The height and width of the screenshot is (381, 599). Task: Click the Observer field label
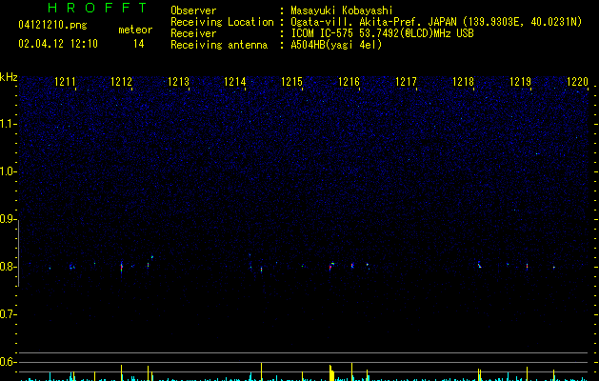(x=193, y=10)
